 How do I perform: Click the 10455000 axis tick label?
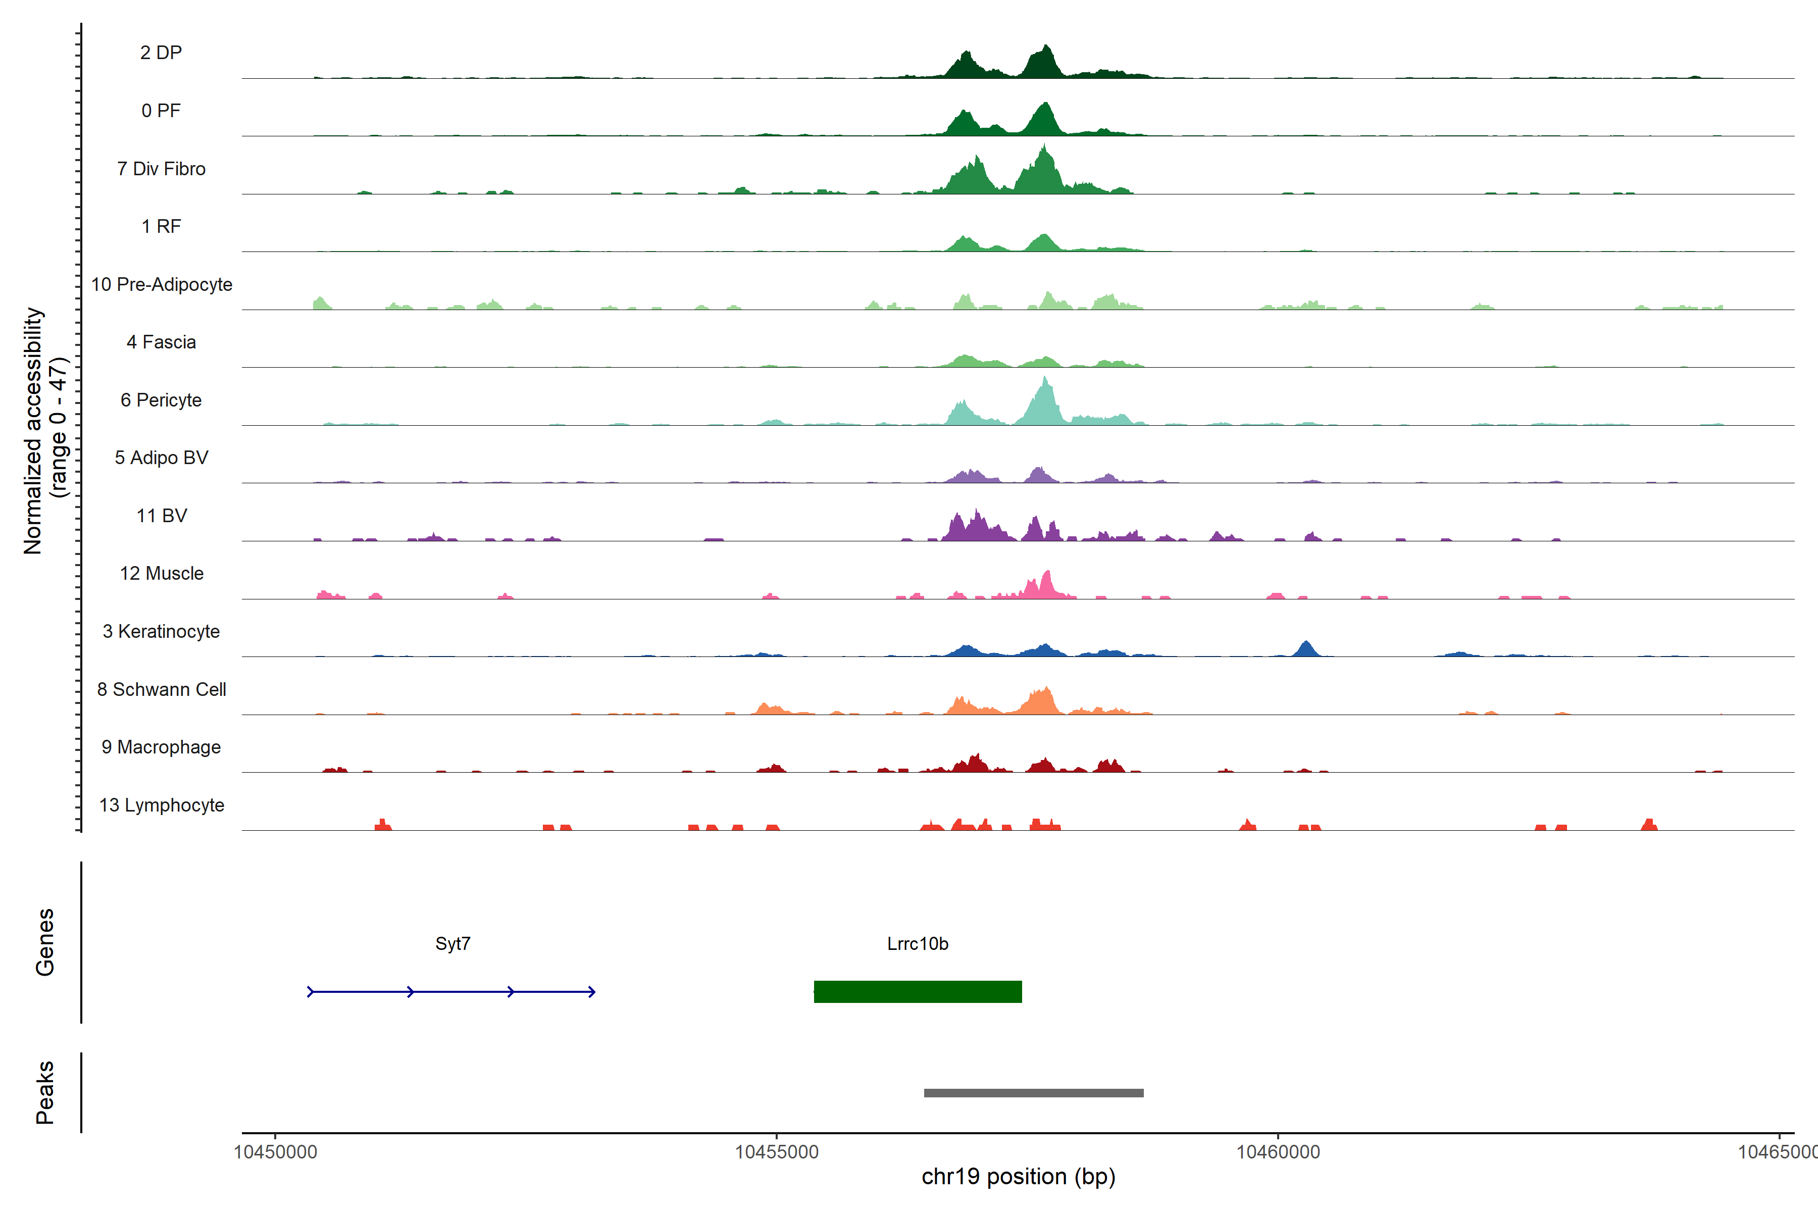776,1152
